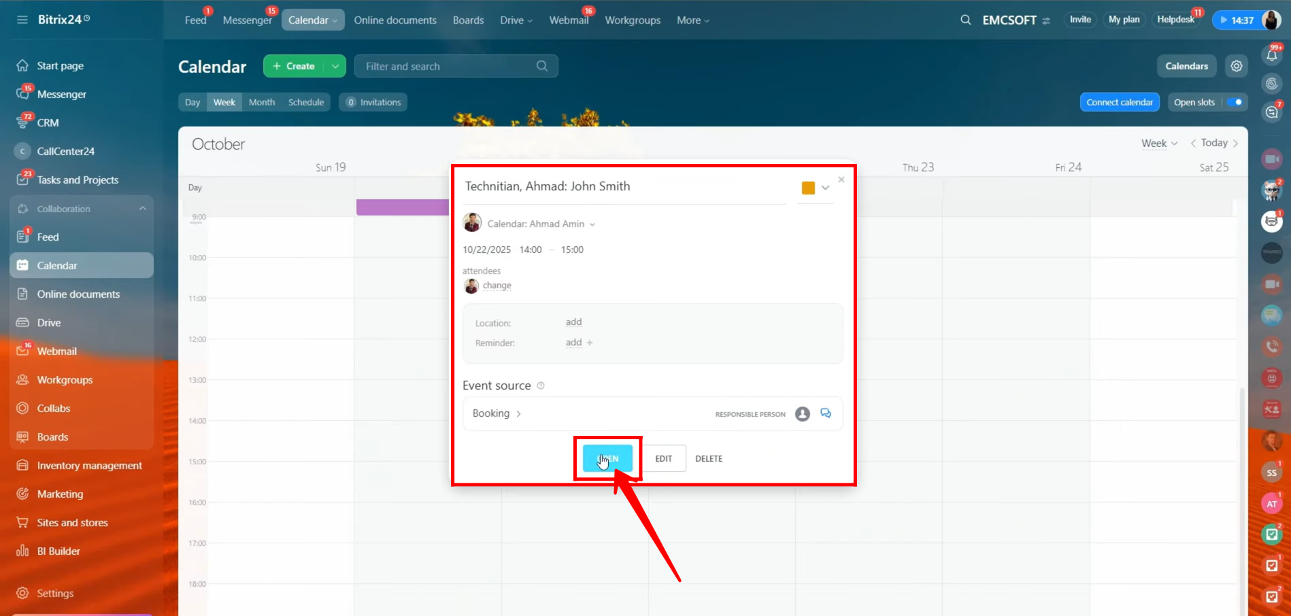Click the DELETE button in event popup

pos(708,459)
